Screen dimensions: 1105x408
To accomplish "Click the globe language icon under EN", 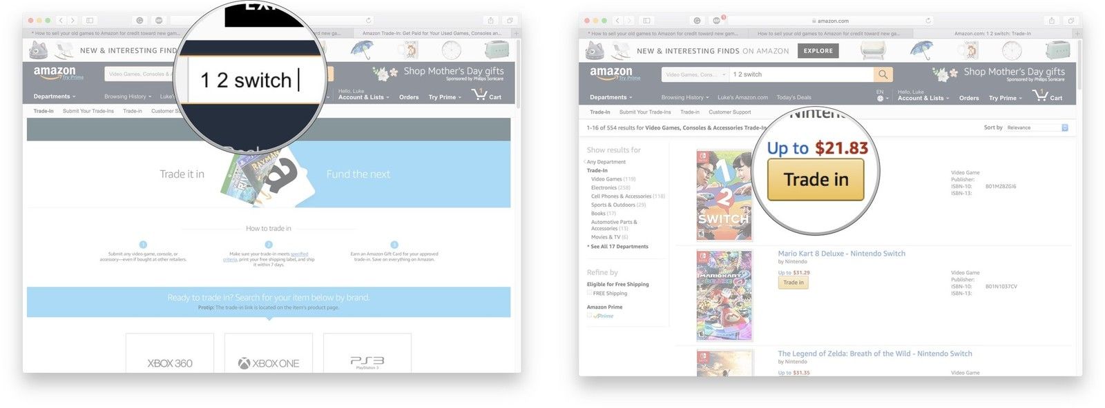I will pos(880,99).
